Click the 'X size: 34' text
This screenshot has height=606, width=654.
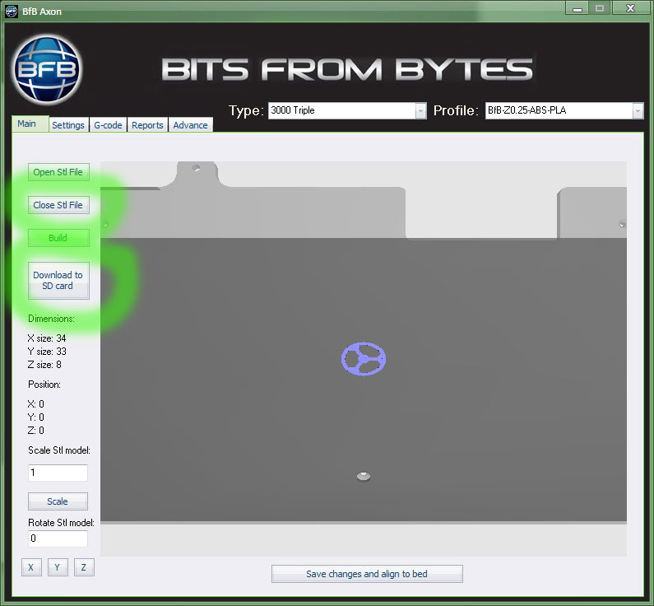(x=47, y=338)
